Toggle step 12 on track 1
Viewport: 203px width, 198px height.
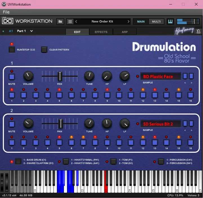click(143, 95)
